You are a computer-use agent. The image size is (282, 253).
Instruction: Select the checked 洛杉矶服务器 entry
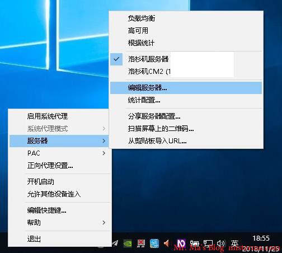[186, 59]
